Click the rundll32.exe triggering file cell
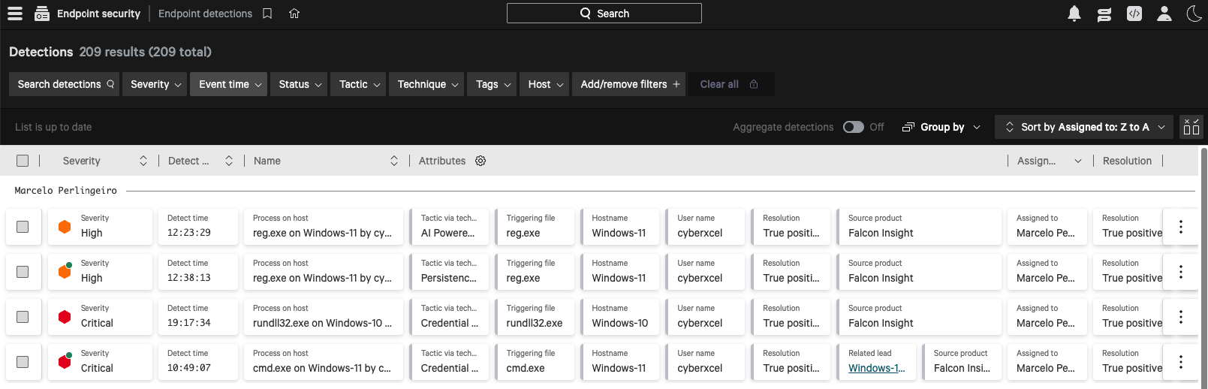 [x=535, y=316]
